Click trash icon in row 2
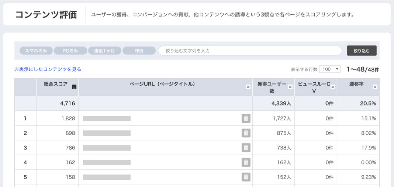Viewport: 394px width, 187px height. pyautogui.click(x=246, y=133)
